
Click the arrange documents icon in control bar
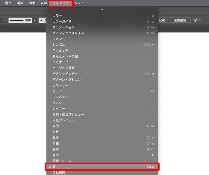[x=195, y=20]
